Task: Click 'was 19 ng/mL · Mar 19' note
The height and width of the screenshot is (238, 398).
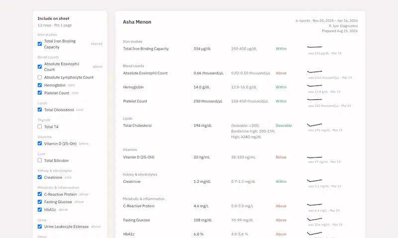Action: coord(324,161)
